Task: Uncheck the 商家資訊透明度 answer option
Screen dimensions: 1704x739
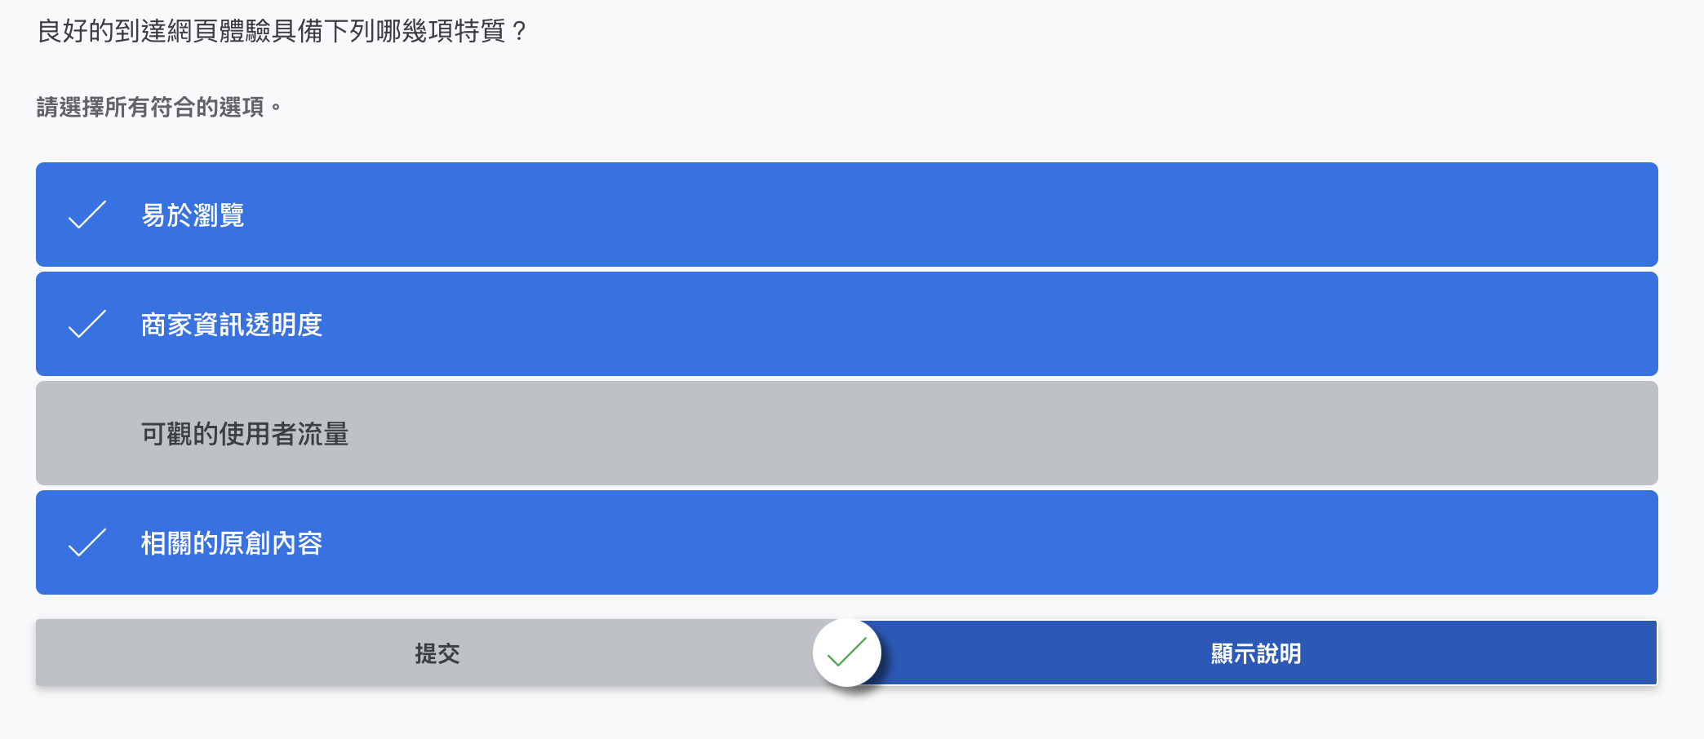Action: point(846,324)
